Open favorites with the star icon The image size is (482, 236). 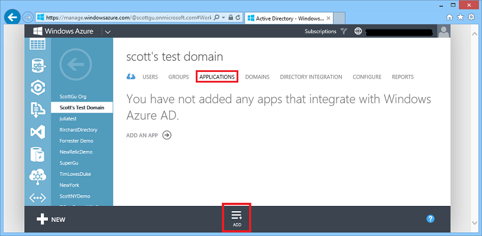click(x=460, y=17)
